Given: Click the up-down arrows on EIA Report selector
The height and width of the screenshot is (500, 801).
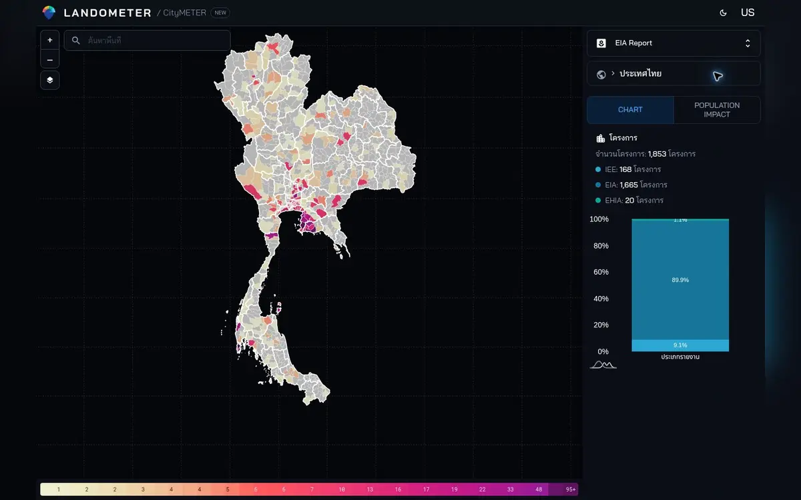Looking at the screenshot, I should pyautogui.click(x=748, y=43).
